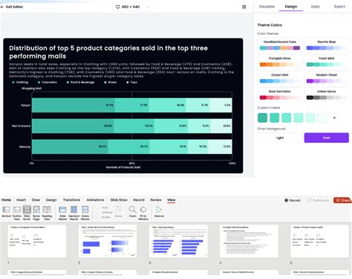Open the Slide Master view
Screen dimensions: 352x279
point(62,213)
